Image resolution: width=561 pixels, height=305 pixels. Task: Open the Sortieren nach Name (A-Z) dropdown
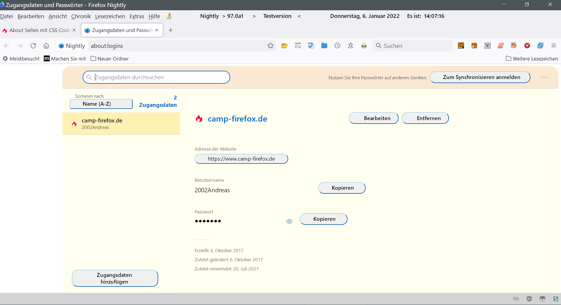pos(101,104)
